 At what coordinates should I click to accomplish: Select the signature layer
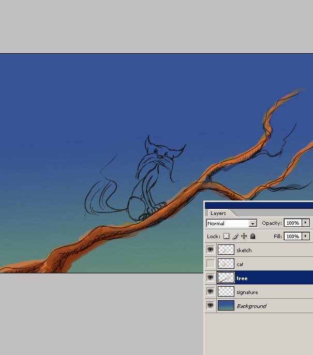click(x=247, y=292)
